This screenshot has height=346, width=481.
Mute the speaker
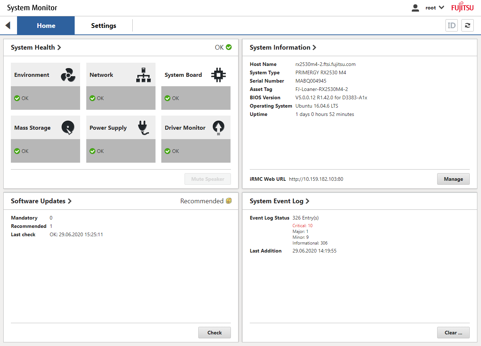pyautogui.click(x=207, y=179)
